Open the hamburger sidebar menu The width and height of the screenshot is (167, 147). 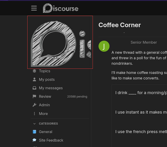click(x=34, y=8)
